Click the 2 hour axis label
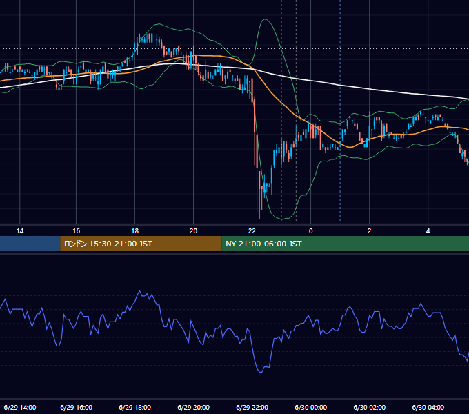 [370, 231]
